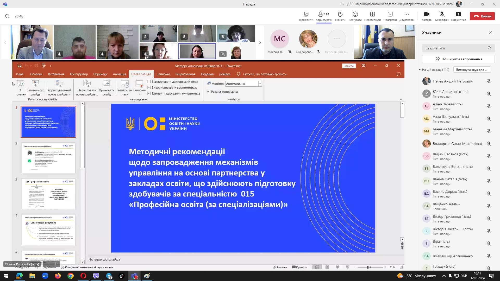Screen dimensions: 500x281
Task: Uncheck the use timings checkbox
Action: pyautogui.click(x=149, y=88)
